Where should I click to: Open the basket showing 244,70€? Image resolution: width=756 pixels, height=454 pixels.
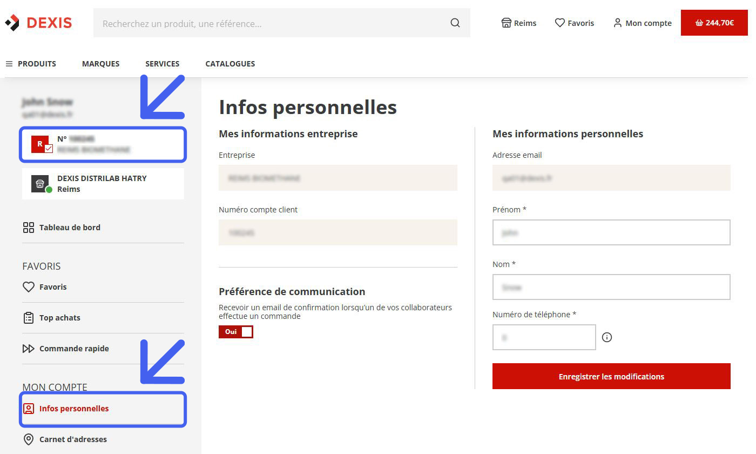[x=714, y=23]
